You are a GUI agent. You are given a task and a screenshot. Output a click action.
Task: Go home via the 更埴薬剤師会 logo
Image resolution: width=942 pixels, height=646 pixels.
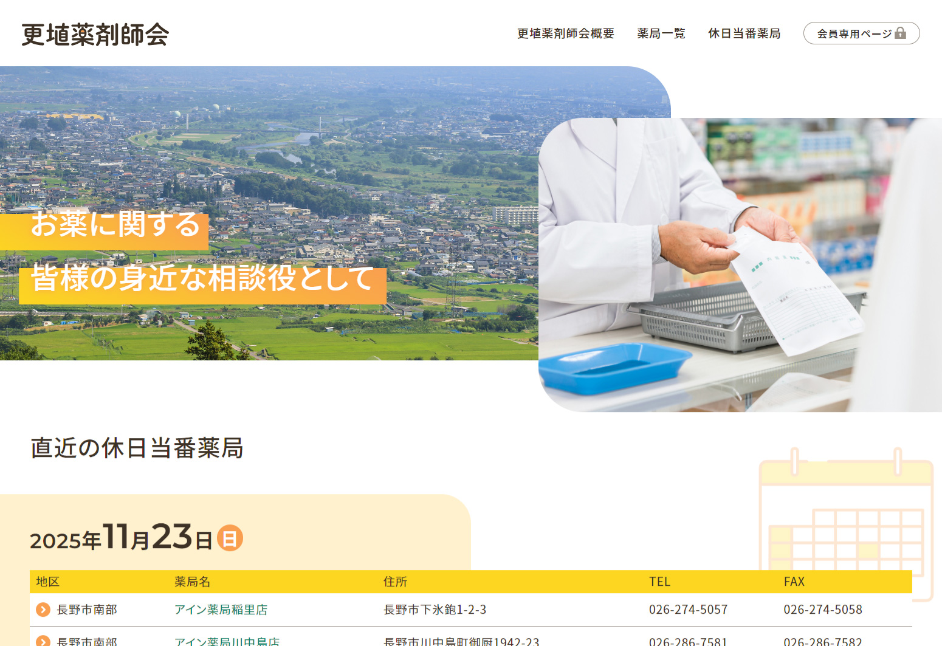coord(95,35)
